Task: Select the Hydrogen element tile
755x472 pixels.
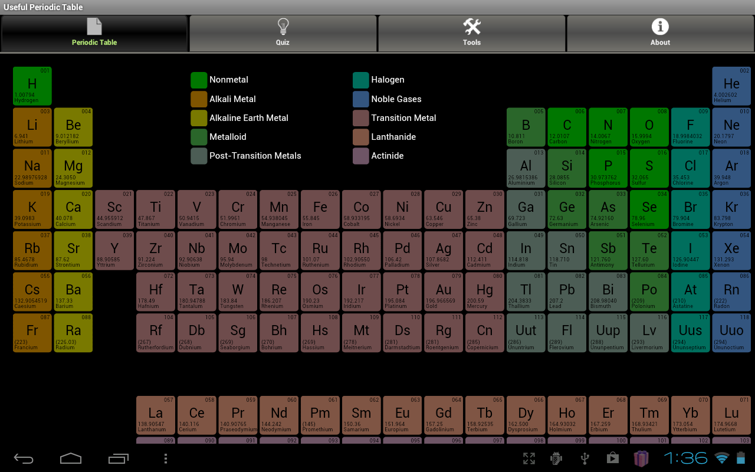Action: [x=32, y=86]
